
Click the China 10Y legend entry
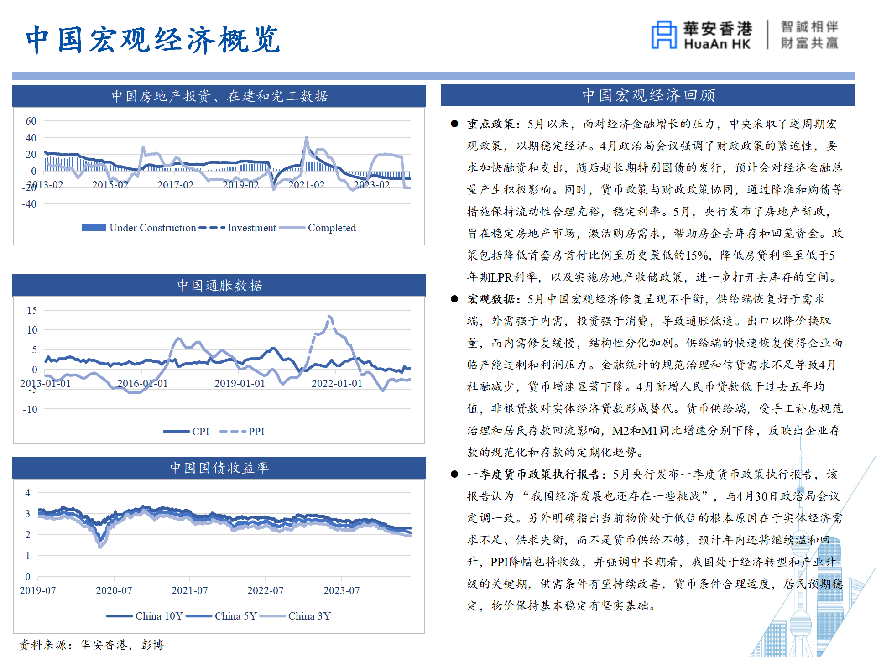[145, 616]
